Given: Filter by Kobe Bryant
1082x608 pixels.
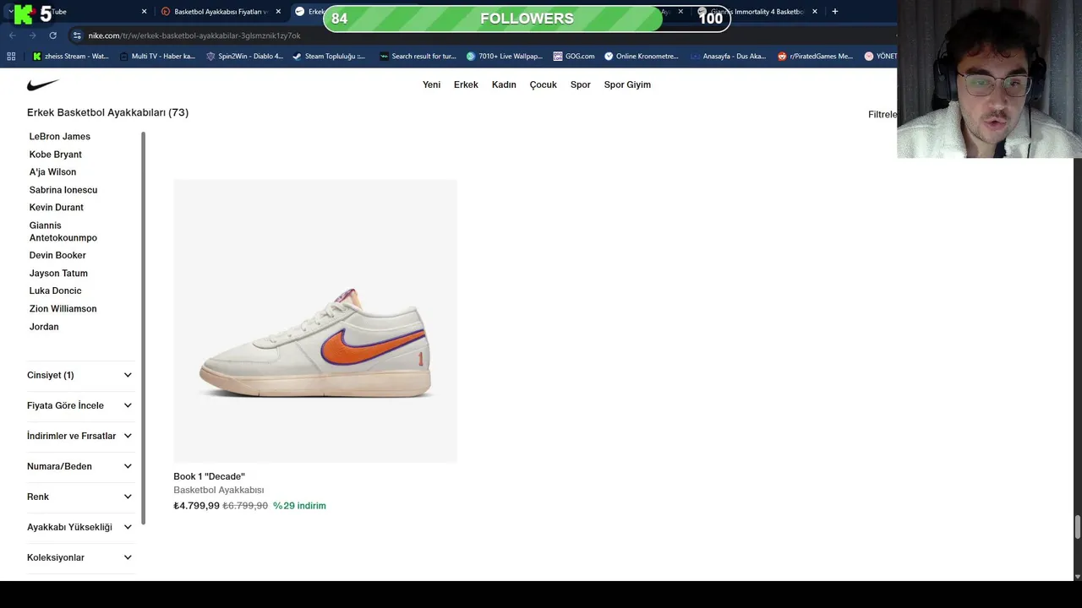Looking at the screenshot, I should point(55,155).
